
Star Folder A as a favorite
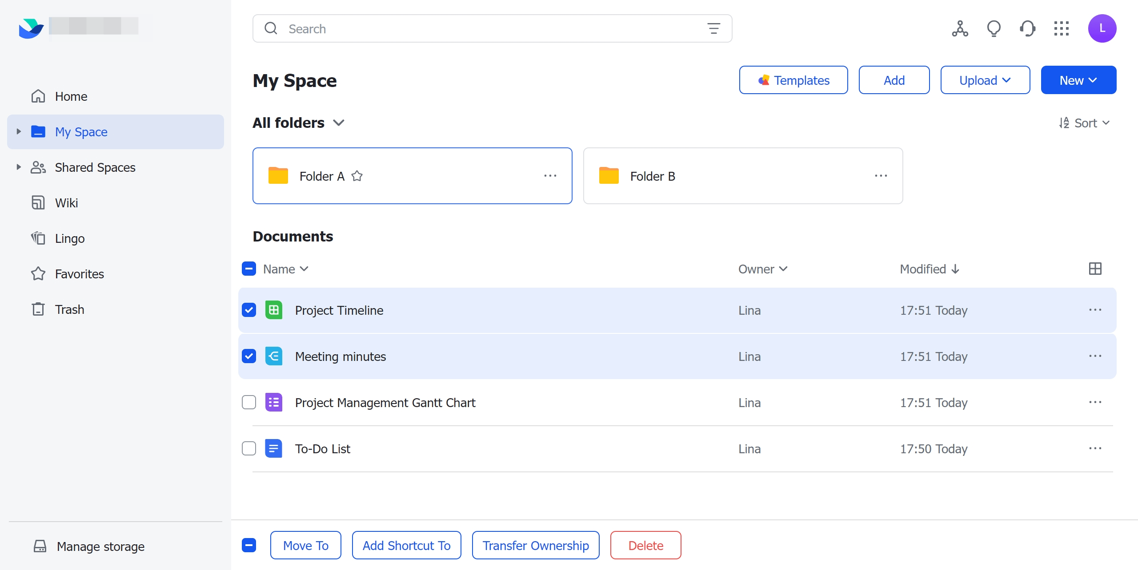point(357,176)
